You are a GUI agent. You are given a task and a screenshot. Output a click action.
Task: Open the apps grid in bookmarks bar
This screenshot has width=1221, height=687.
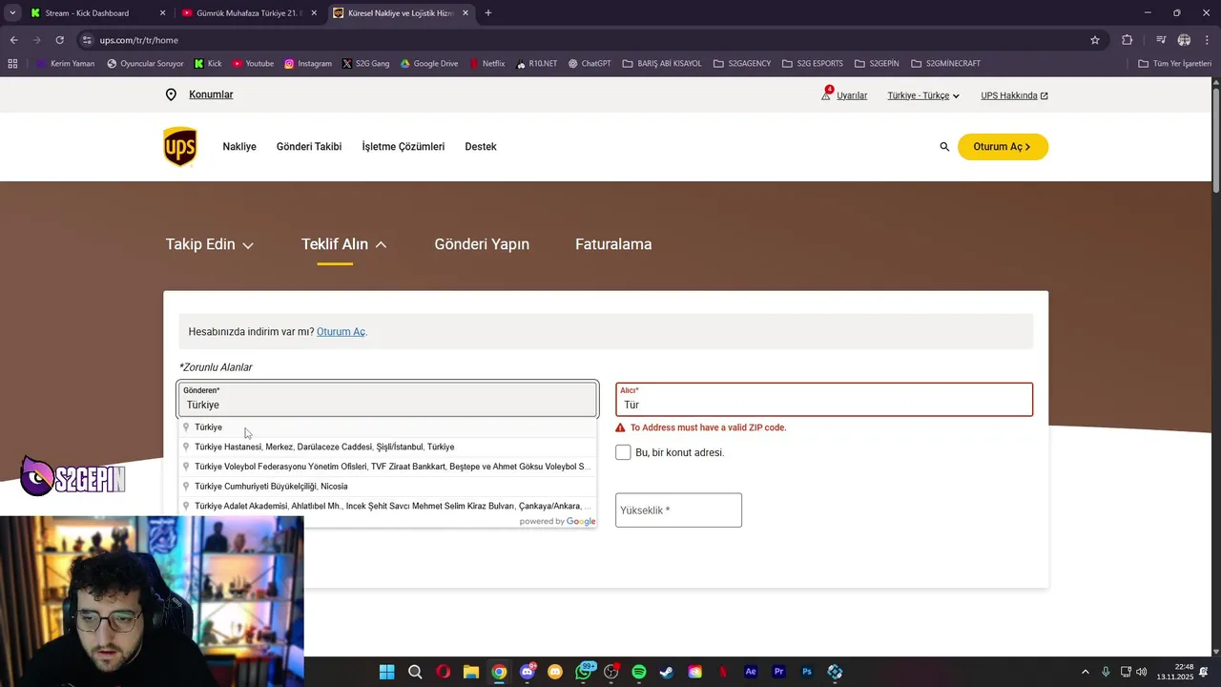click(x=12, y=64)
